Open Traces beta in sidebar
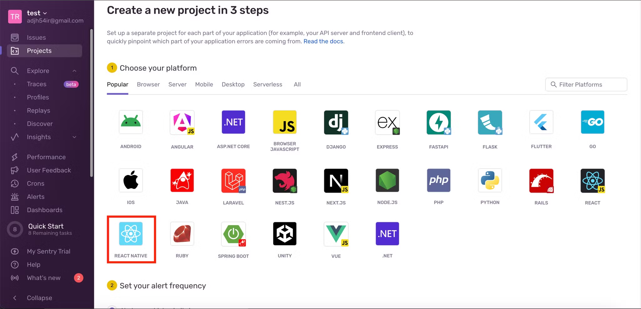The height and width of the screenshot is (309, 641). (x=44, y=84)
